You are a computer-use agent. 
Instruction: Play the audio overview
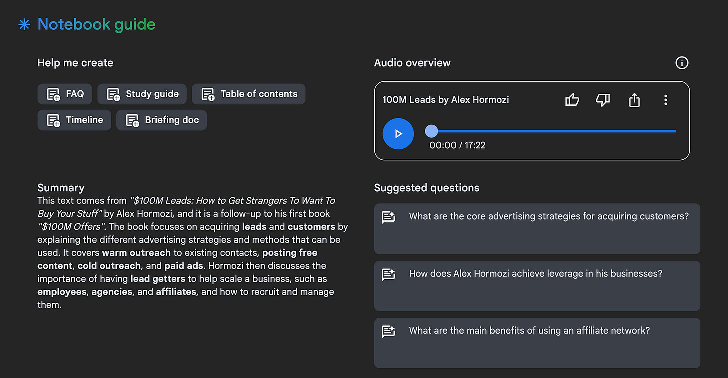[x=398, y=134]
